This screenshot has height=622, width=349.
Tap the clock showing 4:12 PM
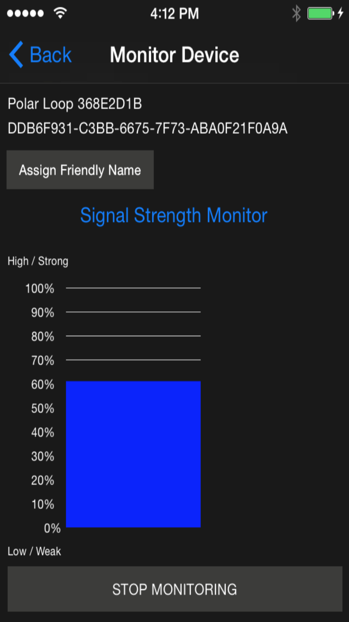click(x=174, y=13)
